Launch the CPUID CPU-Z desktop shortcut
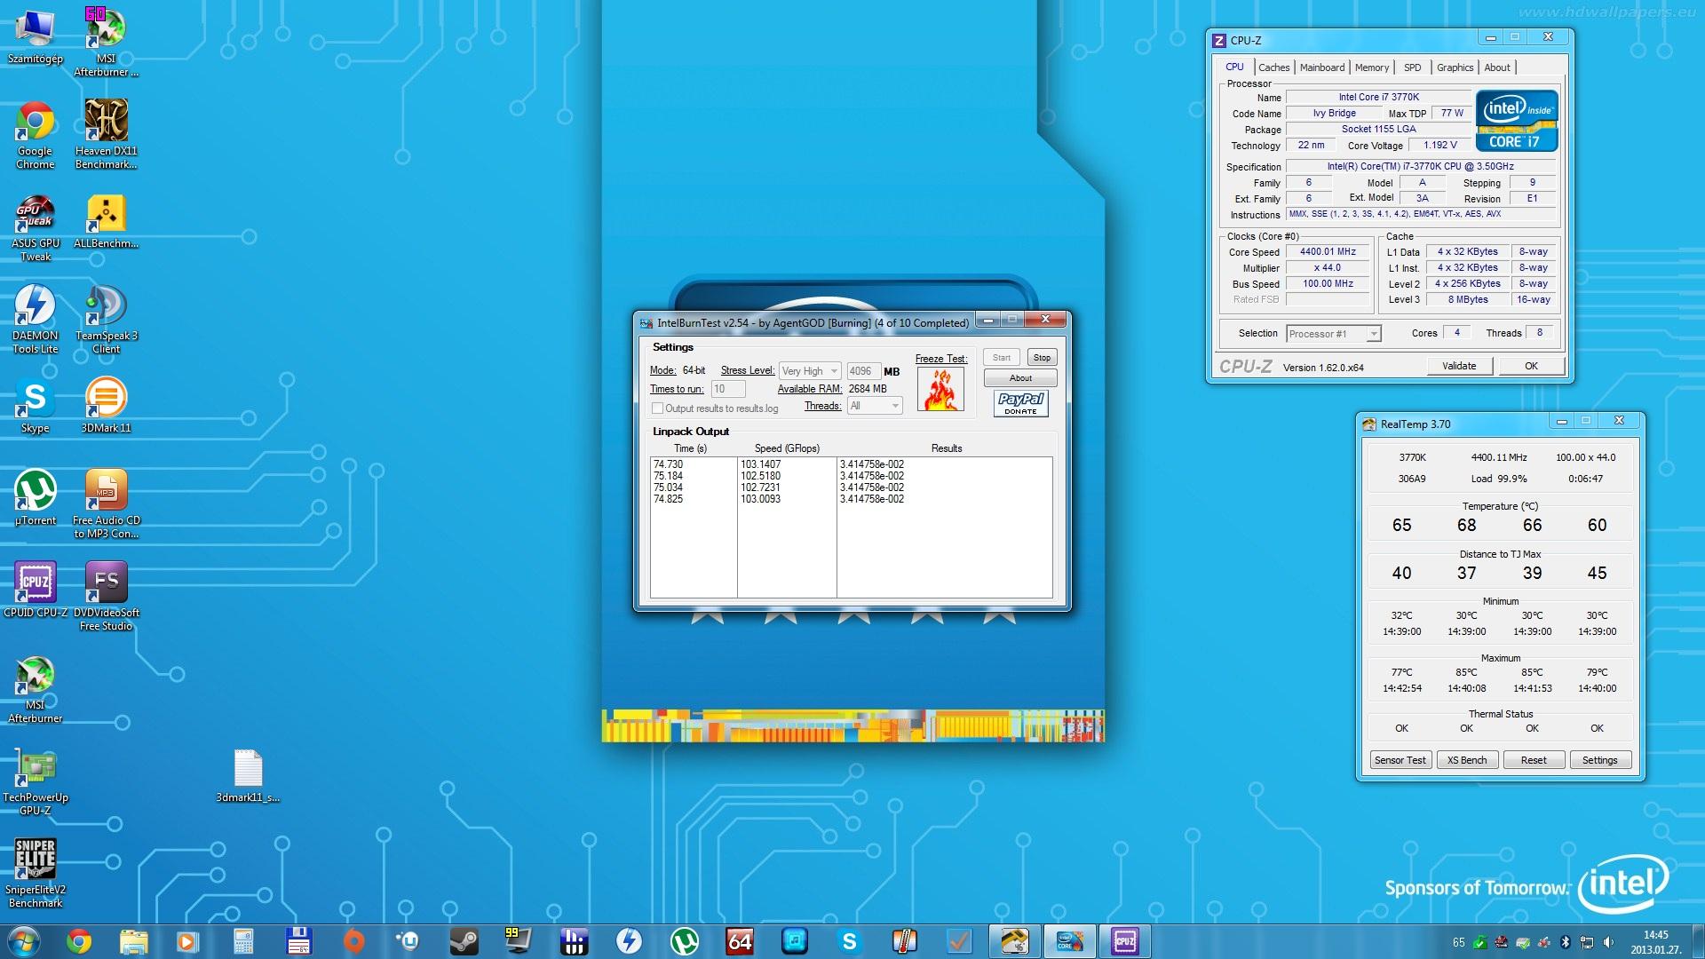1705x959 pixels. [36, 590]
